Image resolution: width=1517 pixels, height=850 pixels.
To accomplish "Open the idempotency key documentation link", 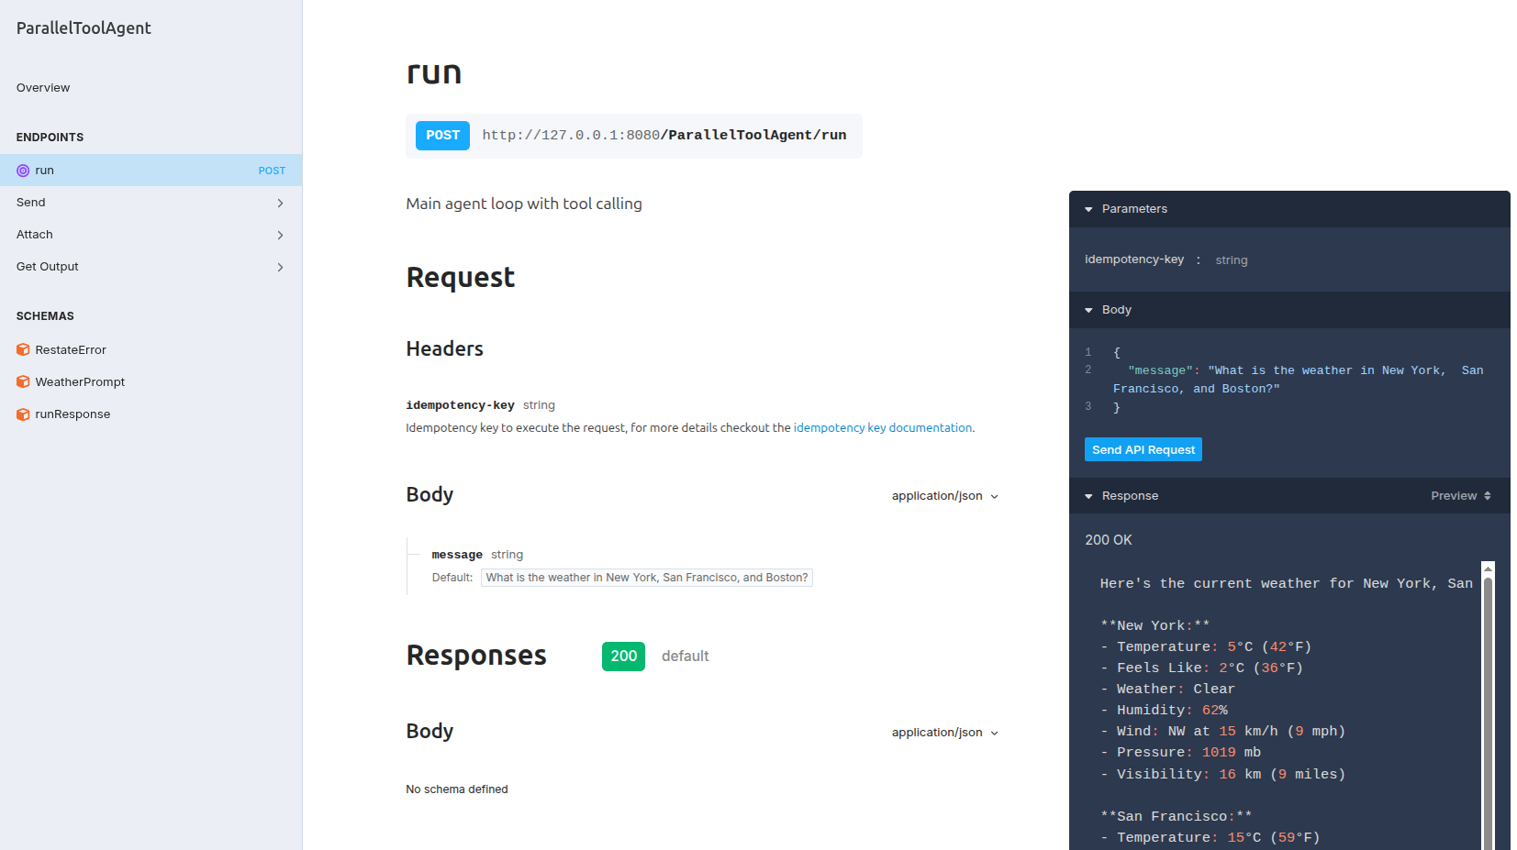I will coord(882,427).
